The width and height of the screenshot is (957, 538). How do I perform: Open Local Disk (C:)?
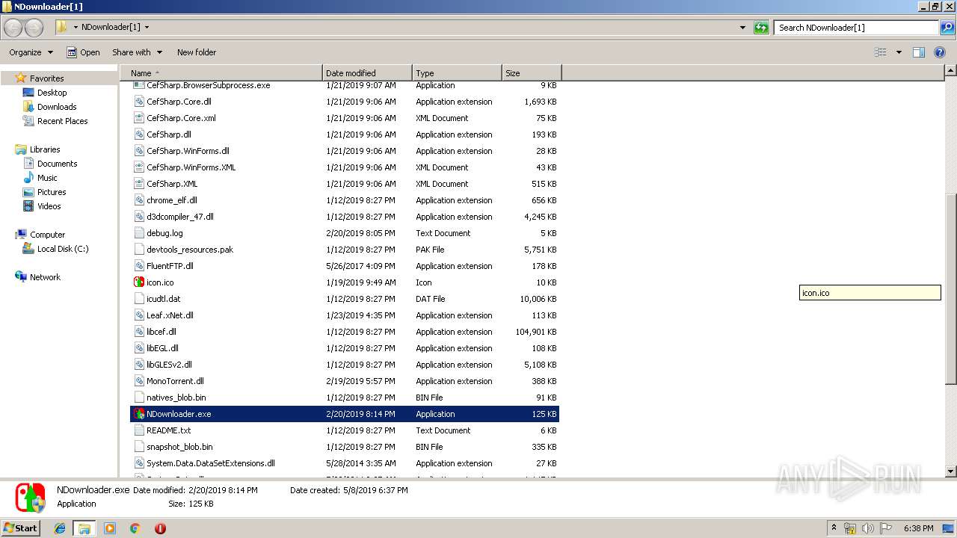point(63,249)
